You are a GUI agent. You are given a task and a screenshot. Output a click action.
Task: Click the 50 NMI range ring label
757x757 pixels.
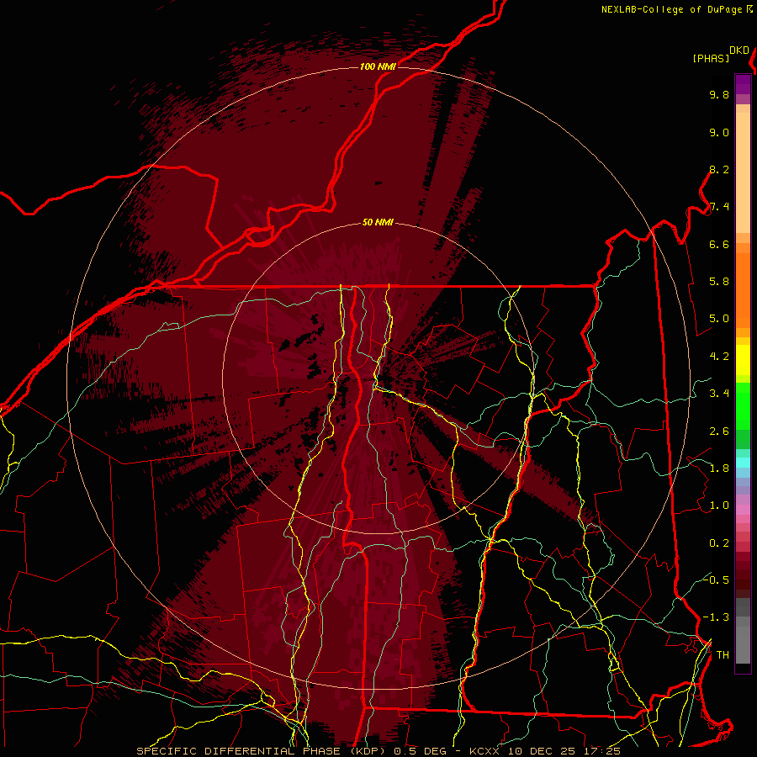(x=378, y=223)
